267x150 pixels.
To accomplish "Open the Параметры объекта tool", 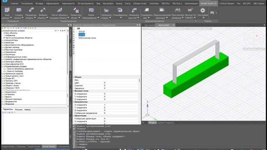I will (31, 10).
